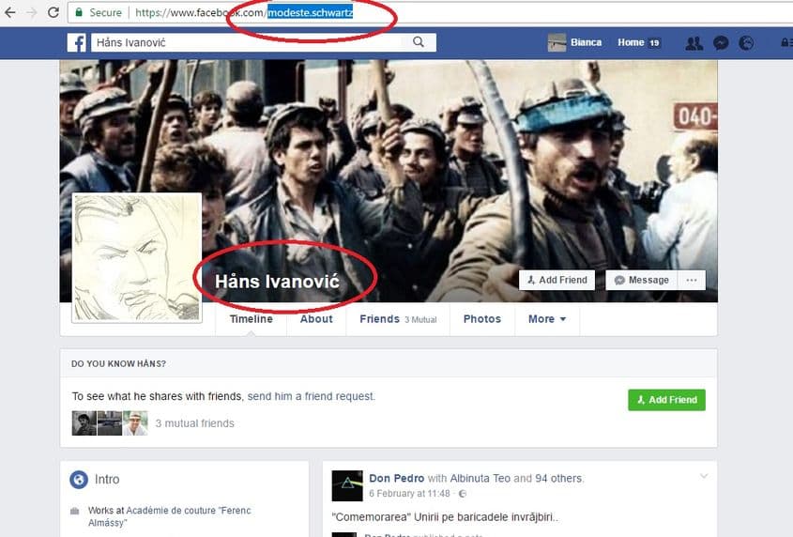Open the post timestamp 6 February at 11:48
This screenshot has width=793, height=537.
pos(409,494)
